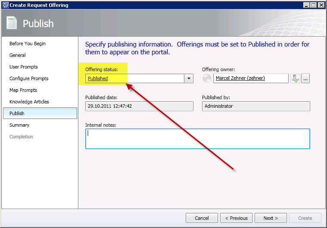Go to the General wizard page

18,55
